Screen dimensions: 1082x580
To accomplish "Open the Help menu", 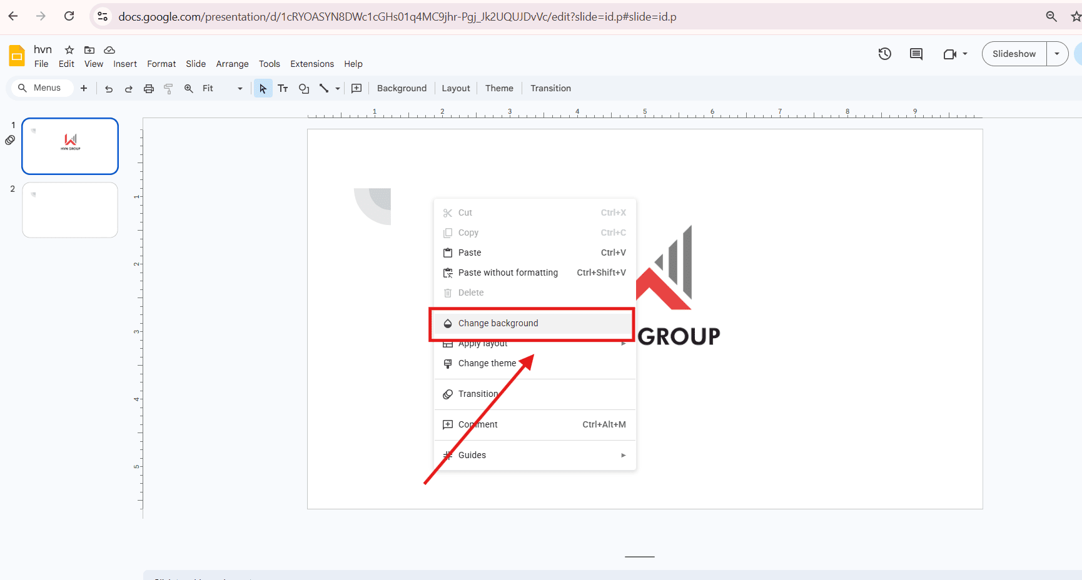I will click(353, 64).
